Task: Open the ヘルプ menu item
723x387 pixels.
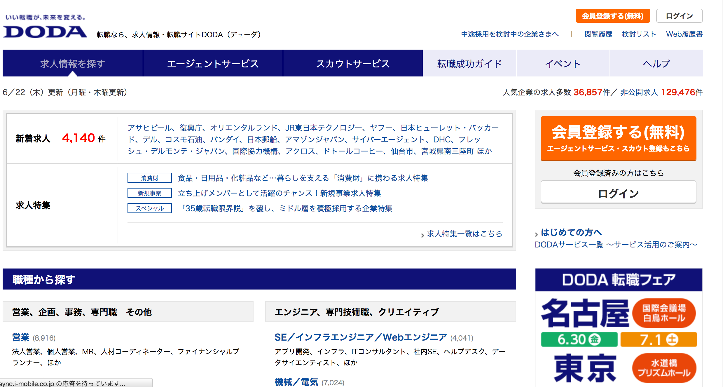Action: 656,63
